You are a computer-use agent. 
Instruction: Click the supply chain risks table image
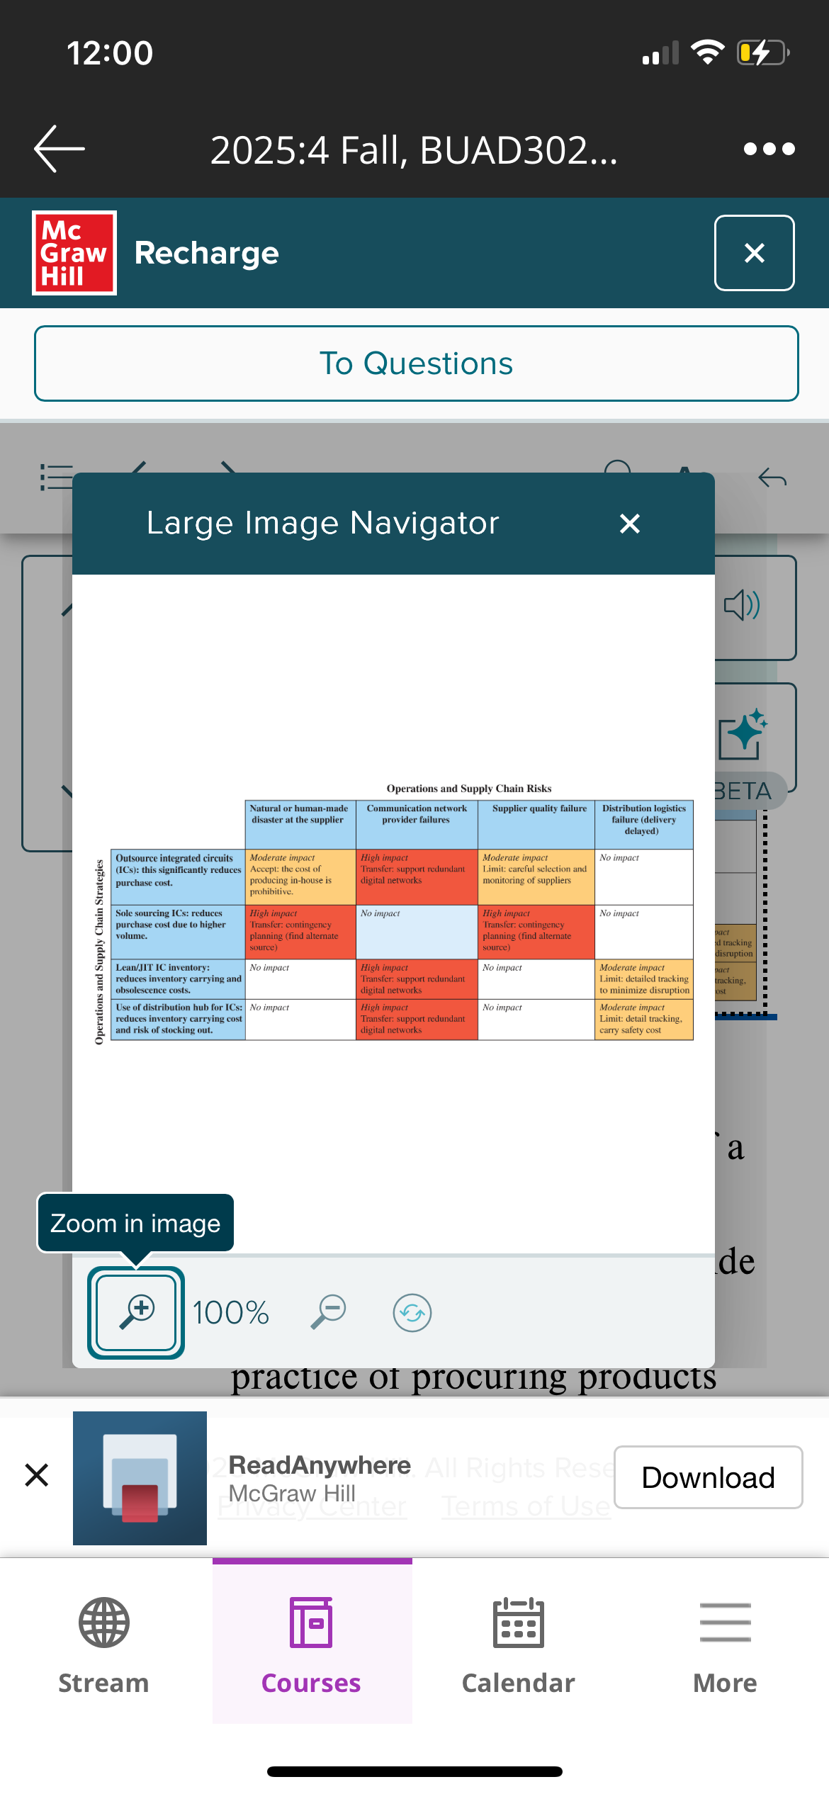(394, 914)
